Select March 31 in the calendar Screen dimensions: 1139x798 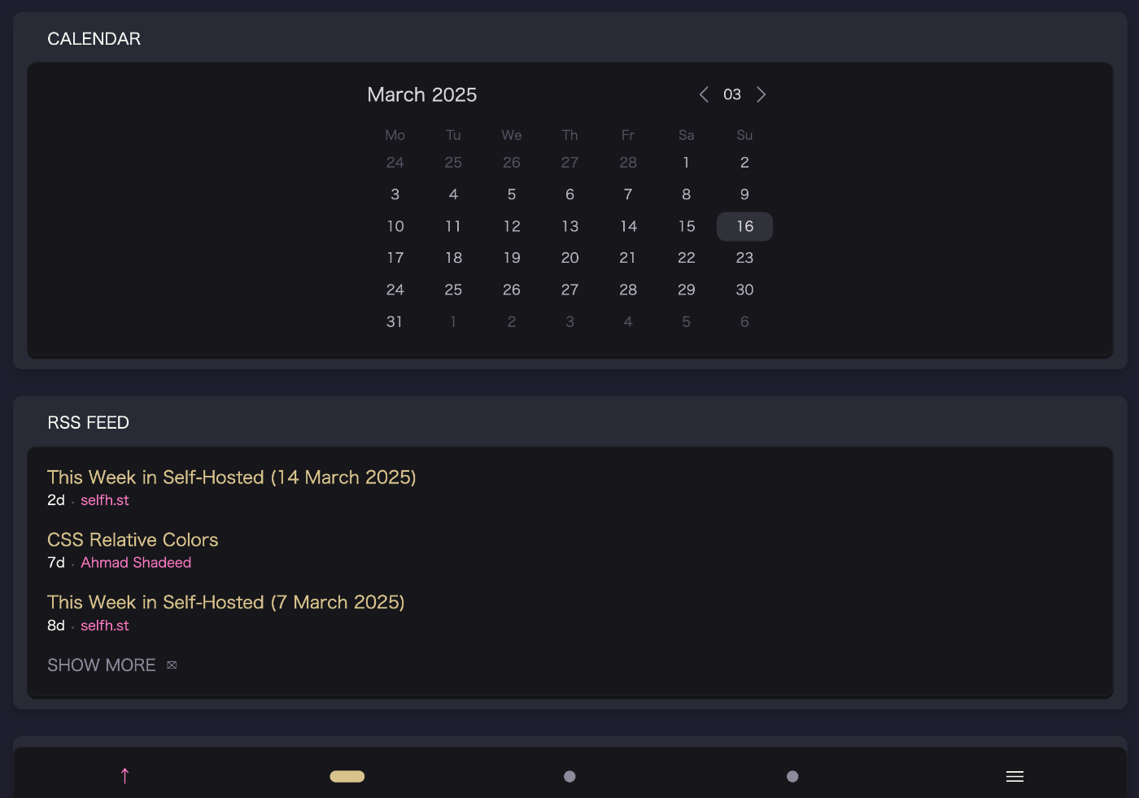pyautogui.click(x=395, y=322)
